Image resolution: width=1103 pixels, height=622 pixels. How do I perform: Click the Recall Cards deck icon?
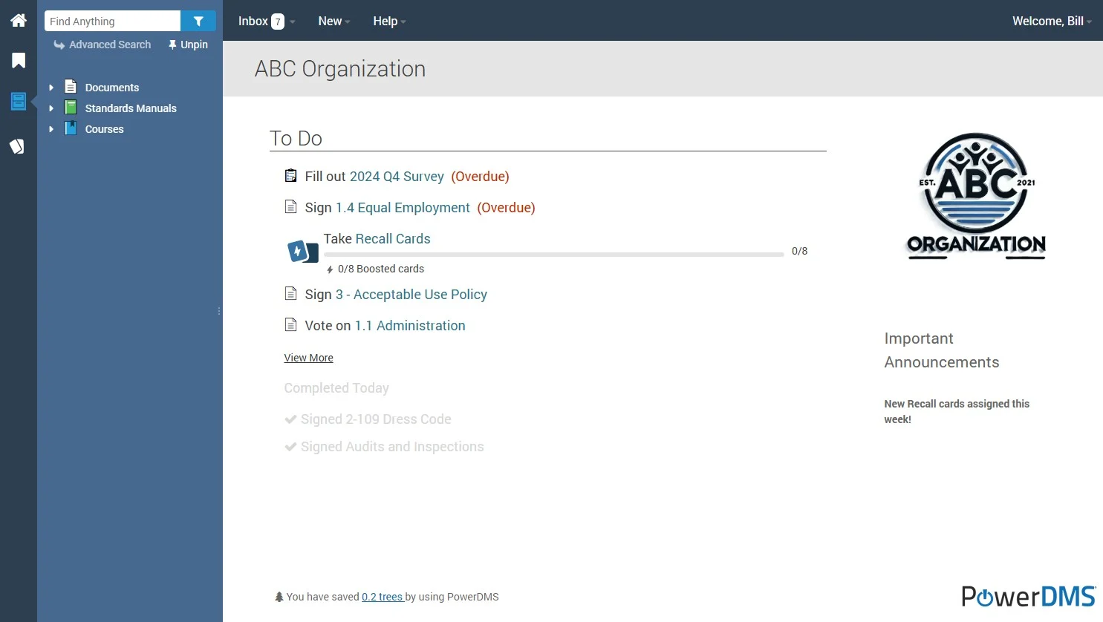tap(303, 252)
